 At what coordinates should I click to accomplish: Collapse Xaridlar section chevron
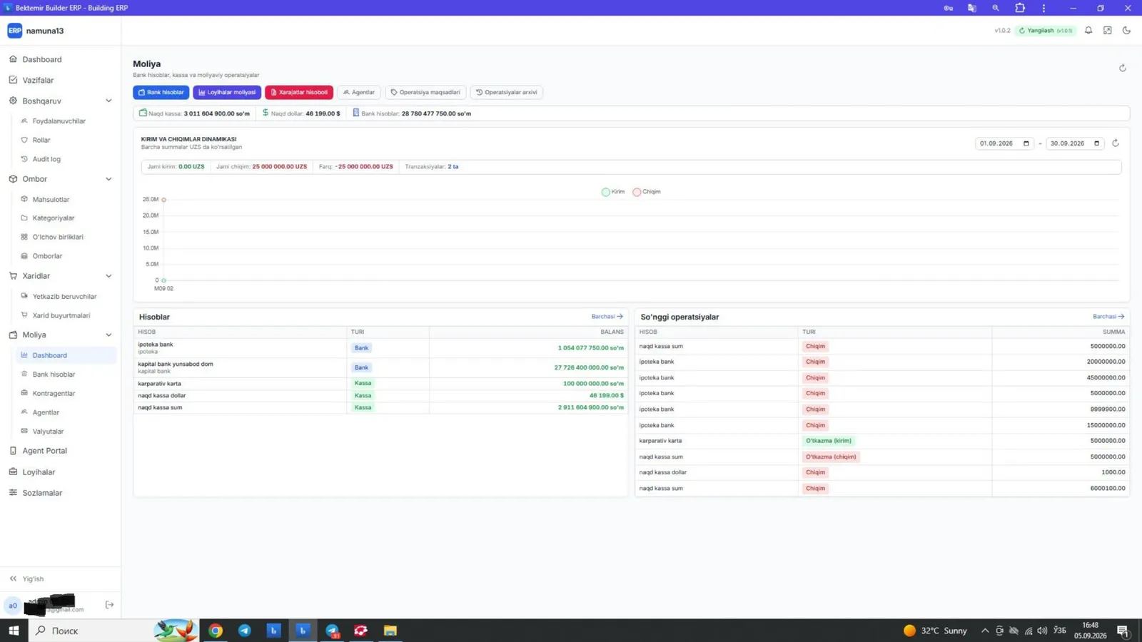(108, 276)
